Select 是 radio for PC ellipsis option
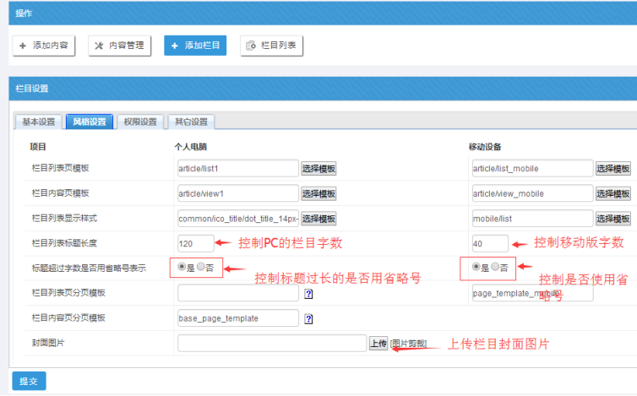The height and width of the screenshot is (396, 637). (x=182, y=268)
